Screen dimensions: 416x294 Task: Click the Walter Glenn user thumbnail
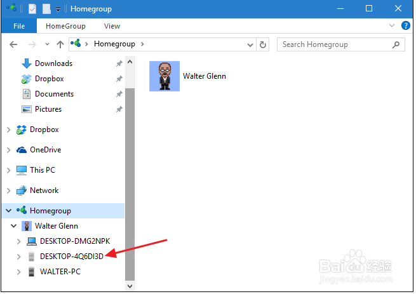pyautogui.click(x=164, y=76)
